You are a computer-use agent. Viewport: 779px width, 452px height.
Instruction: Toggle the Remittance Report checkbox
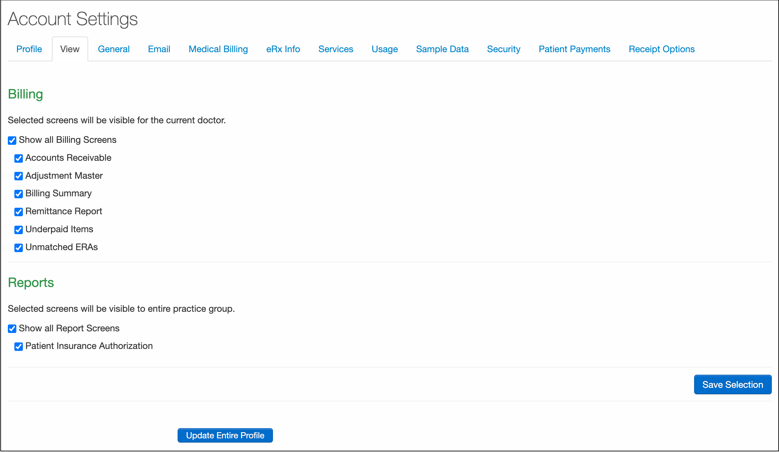19,212
